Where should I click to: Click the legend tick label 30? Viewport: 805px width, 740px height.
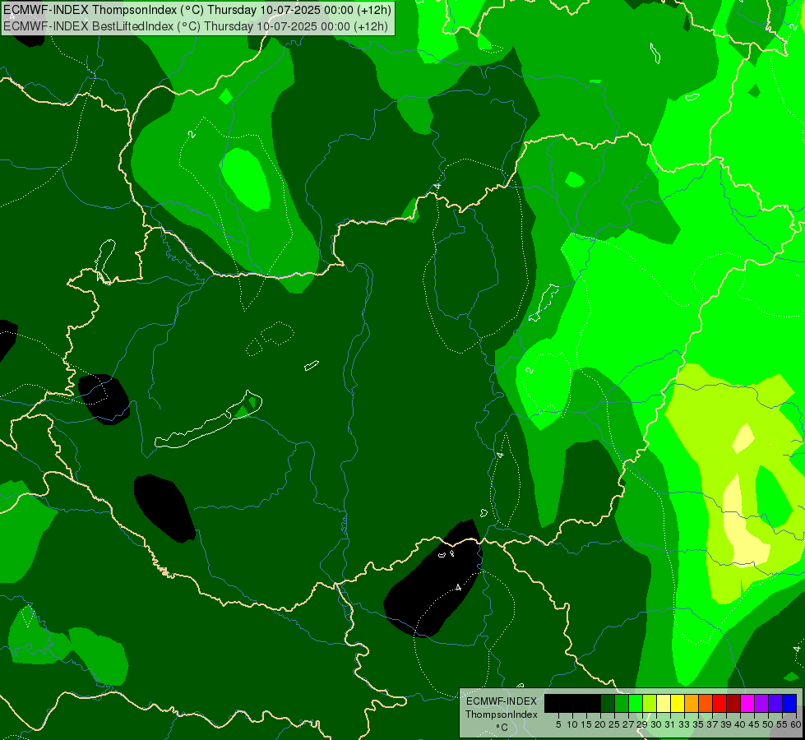(x=657, y=724)
